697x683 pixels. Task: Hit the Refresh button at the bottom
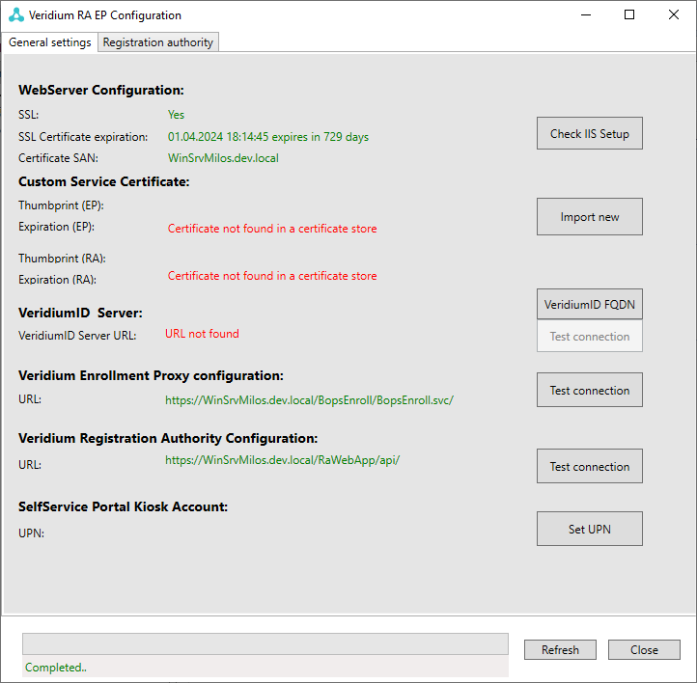[560, 650]
